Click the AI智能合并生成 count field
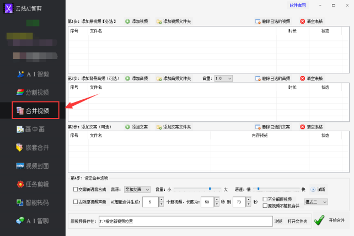Viewport: 354px width, 236px height. point(151,202)
